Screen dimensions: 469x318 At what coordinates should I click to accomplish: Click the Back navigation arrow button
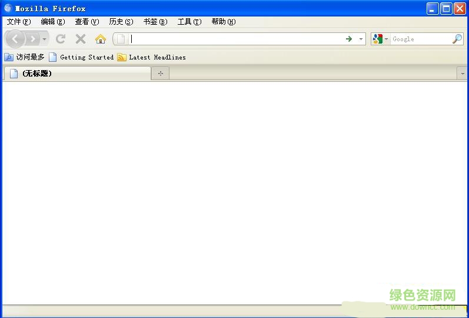tap(15, 39)
